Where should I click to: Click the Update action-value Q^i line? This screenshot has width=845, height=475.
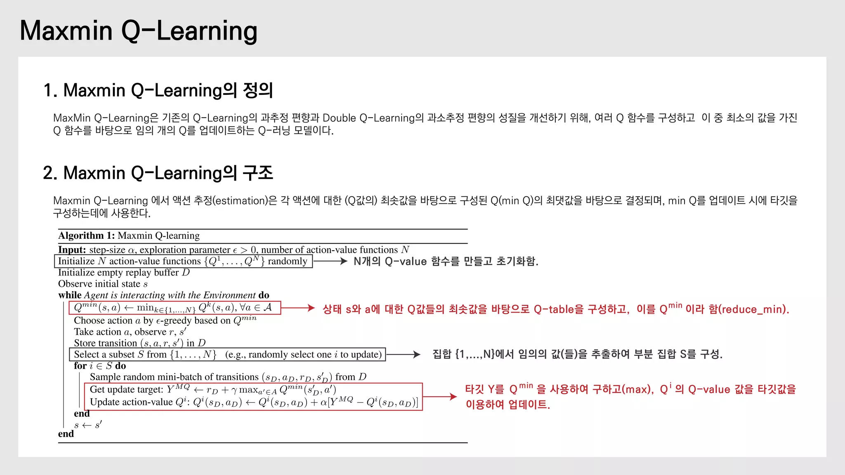click(254, 402)
